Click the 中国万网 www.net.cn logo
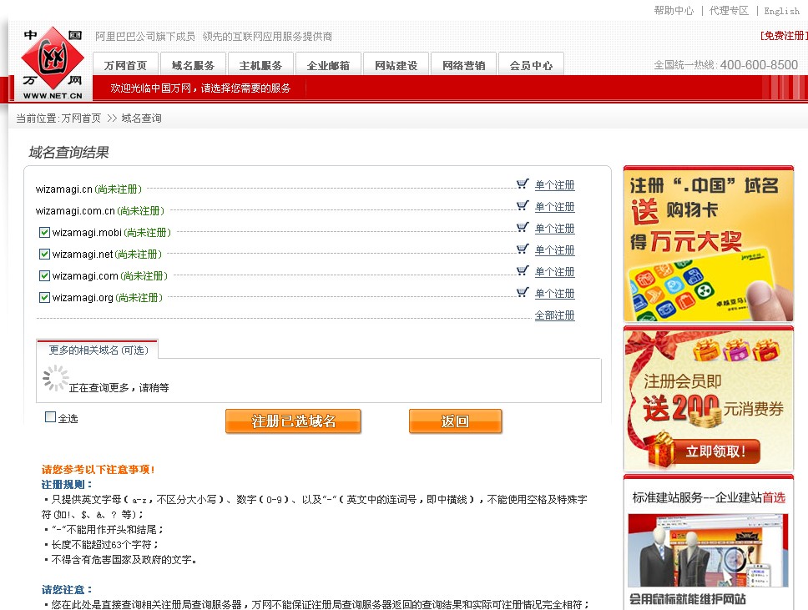The image size is (808, 610). tap(53, 63)
